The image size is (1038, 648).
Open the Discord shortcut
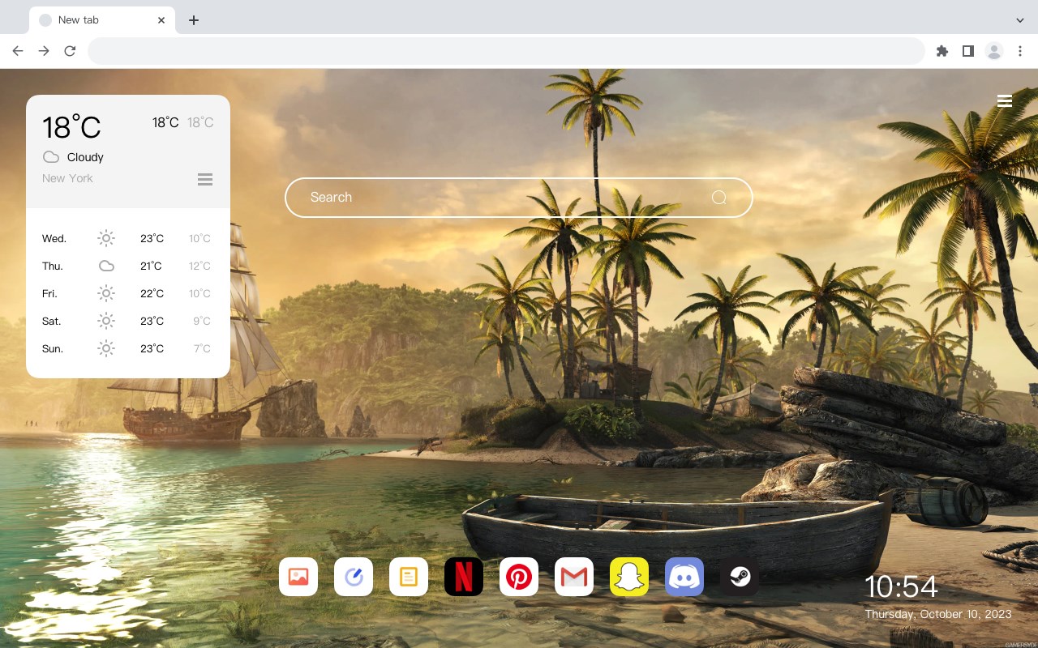684,577
